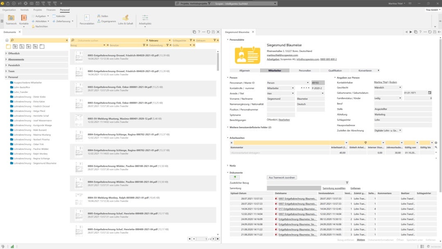Click the Personalakten ribbon icon
Image resolution: width=442 pixels, height=249 pixels.
pyautogui.click(x=87, y=18)
